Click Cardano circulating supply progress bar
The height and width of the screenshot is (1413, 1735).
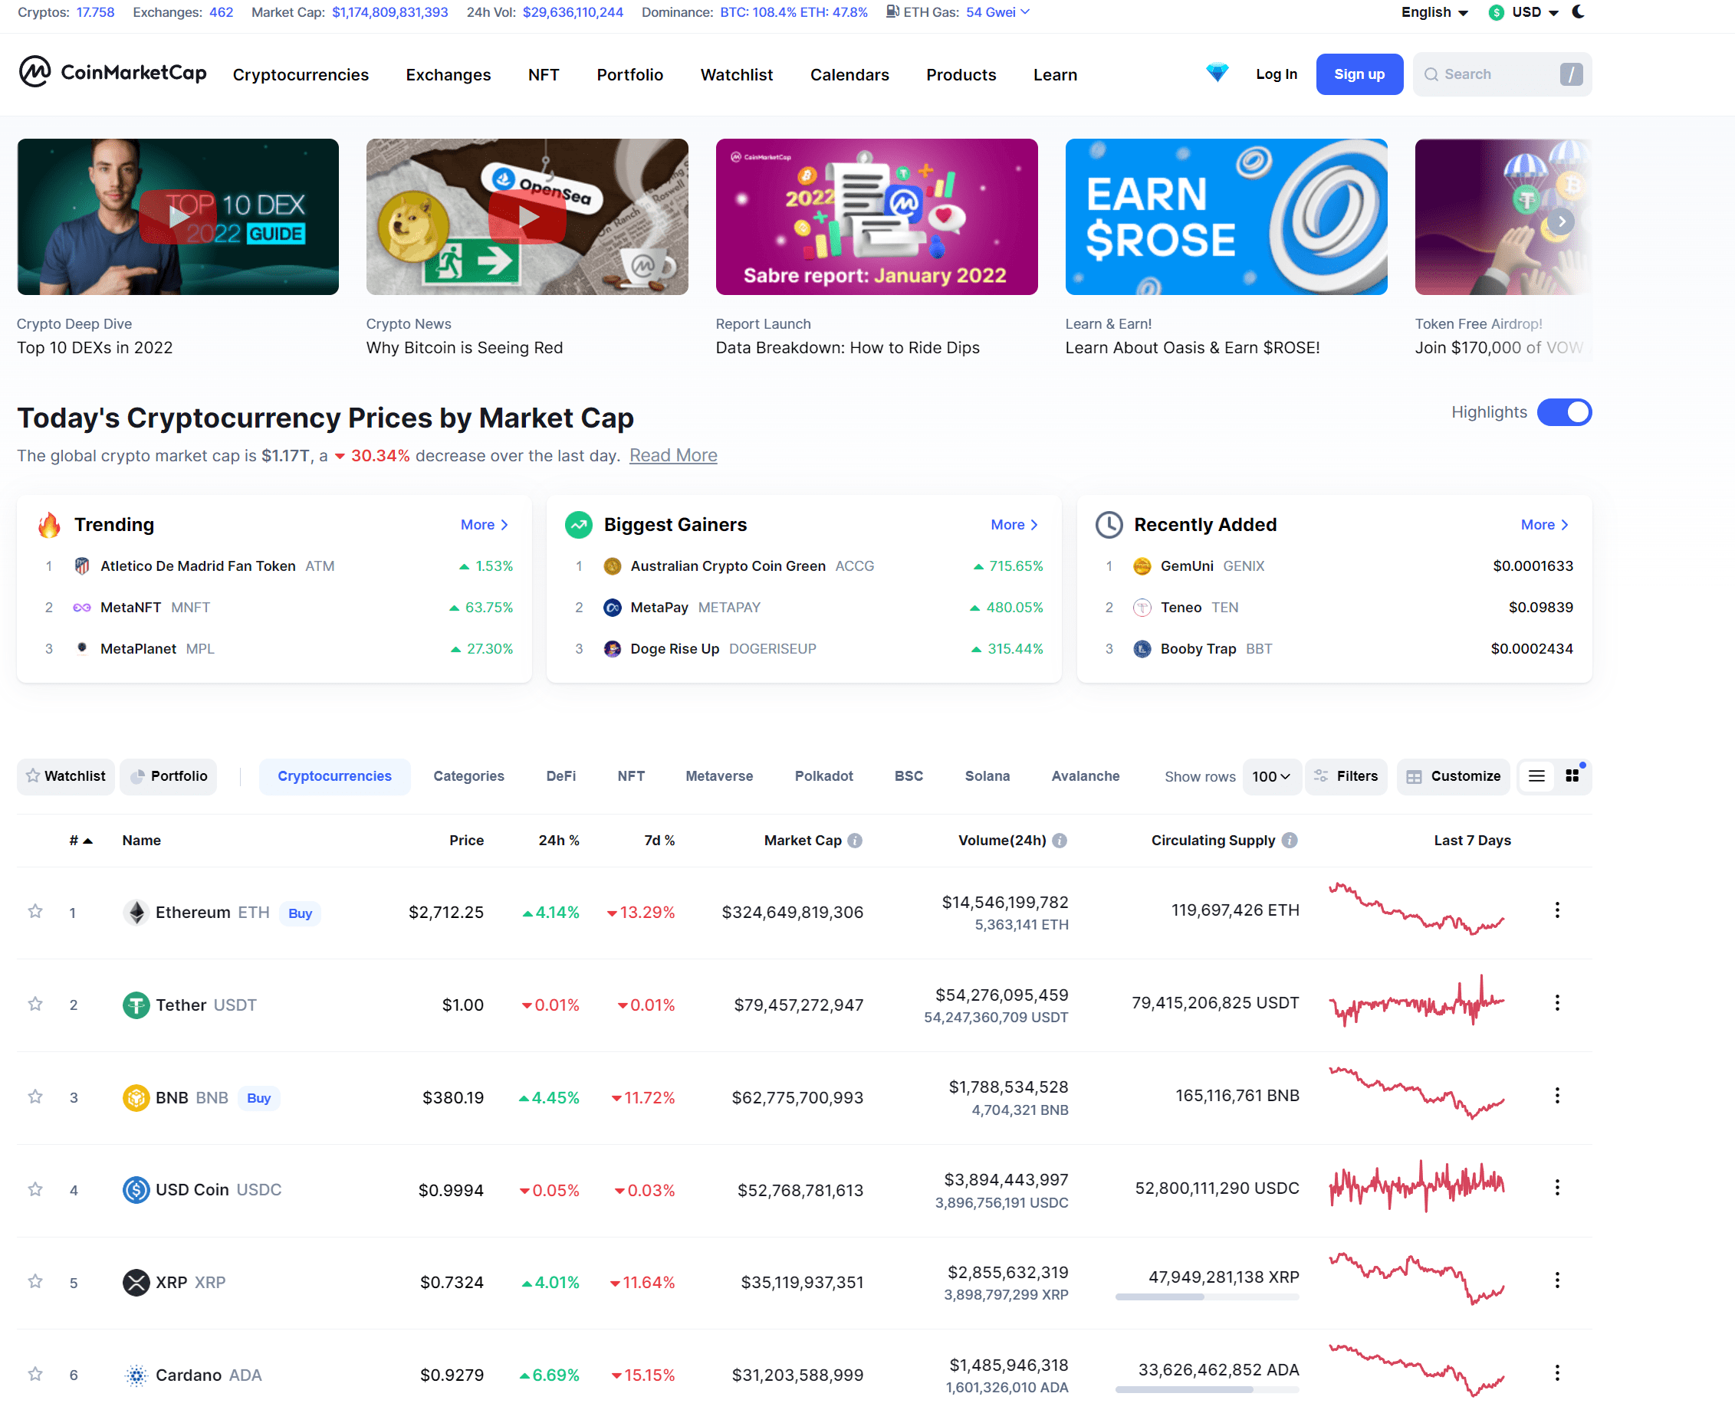tap(1207, 1389)
